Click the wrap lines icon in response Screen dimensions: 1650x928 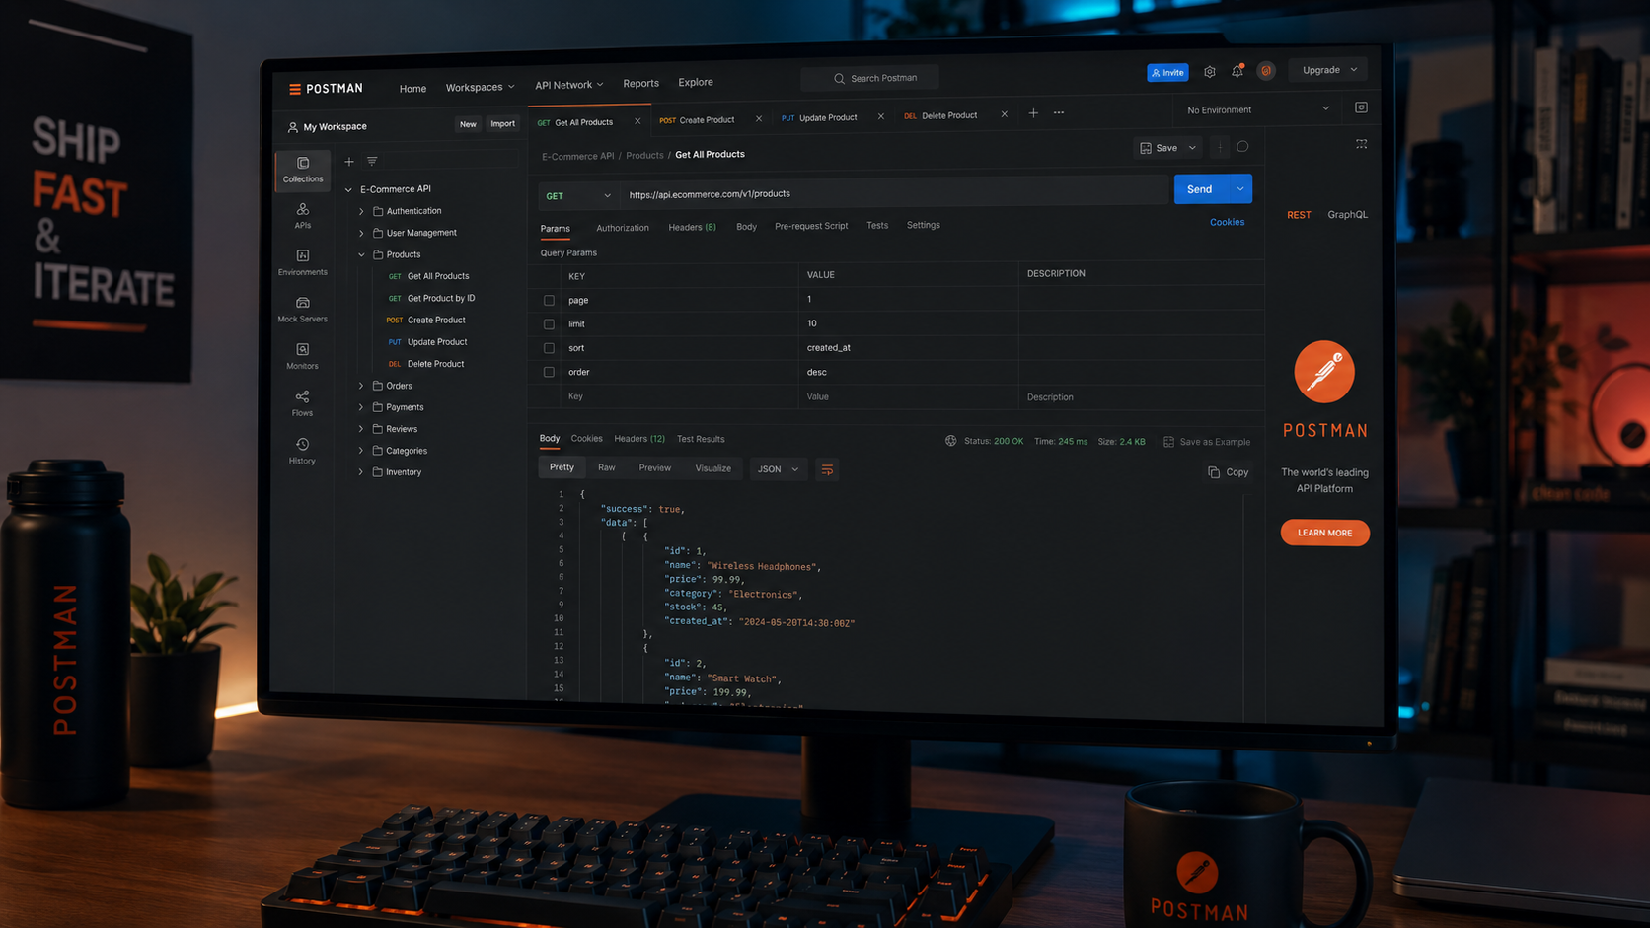pos(827,469)
